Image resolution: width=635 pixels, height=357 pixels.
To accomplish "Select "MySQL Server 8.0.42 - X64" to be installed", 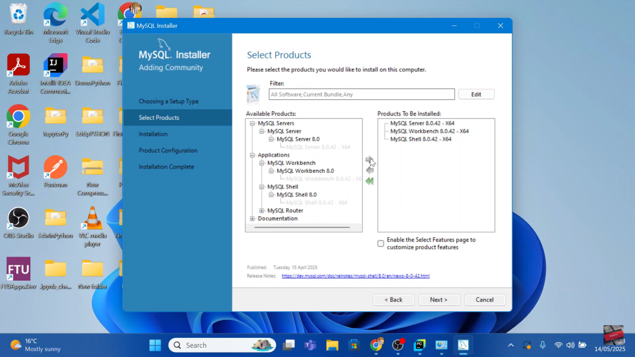I will [x=422, y=123].
